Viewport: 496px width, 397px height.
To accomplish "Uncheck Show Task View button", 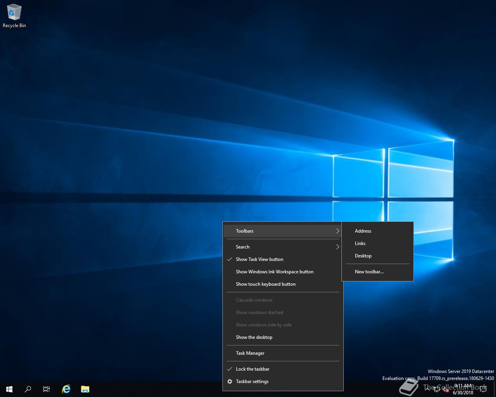I will pos(283,259).
